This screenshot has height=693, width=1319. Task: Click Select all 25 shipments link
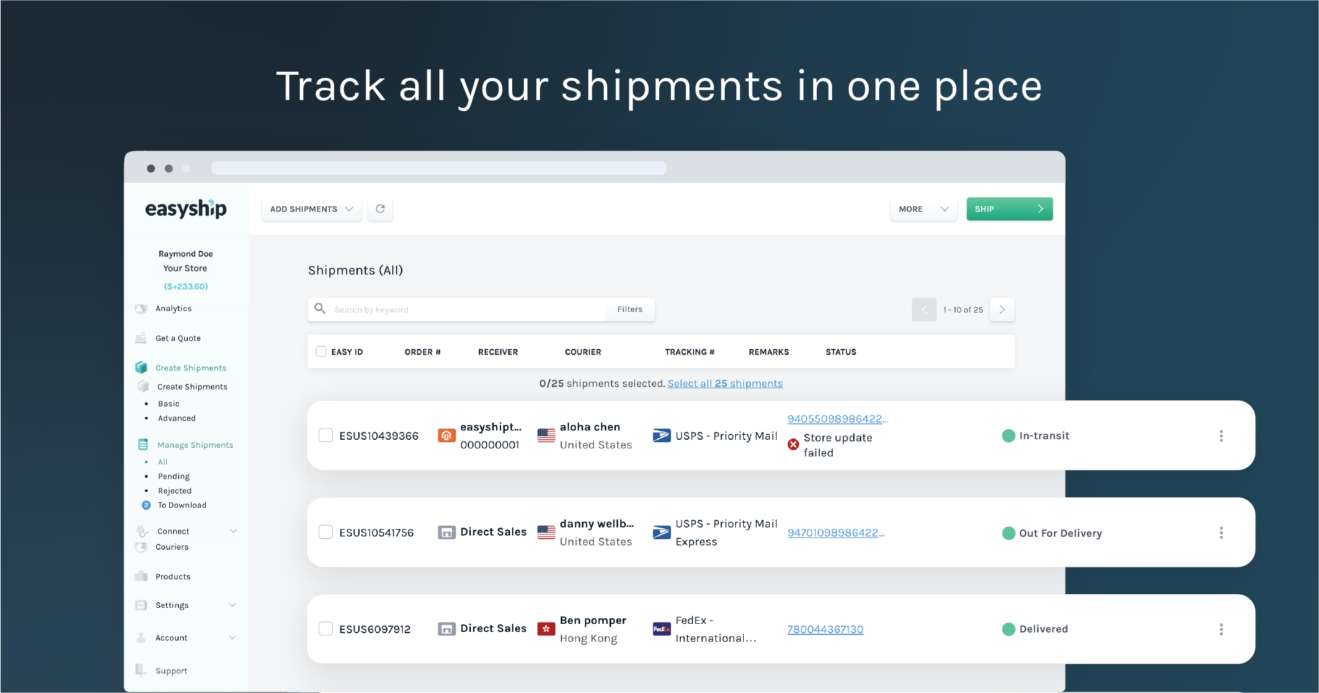point(725,384)
